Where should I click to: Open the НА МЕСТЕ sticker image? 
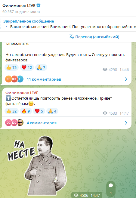(x=37, y=166)
